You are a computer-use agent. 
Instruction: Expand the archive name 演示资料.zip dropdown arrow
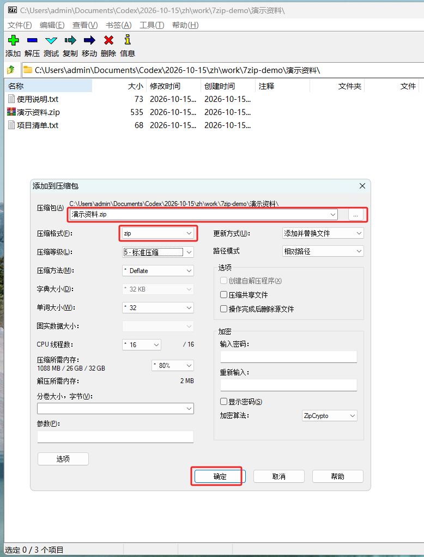(333, 215)
